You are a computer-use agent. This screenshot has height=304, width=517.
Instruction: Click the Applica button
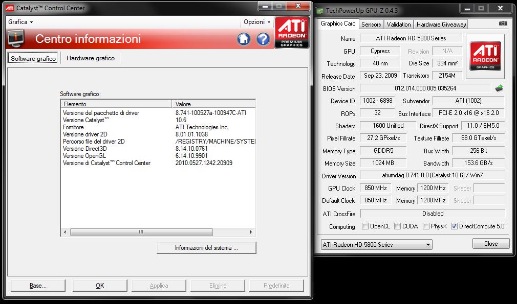[159, 286]
